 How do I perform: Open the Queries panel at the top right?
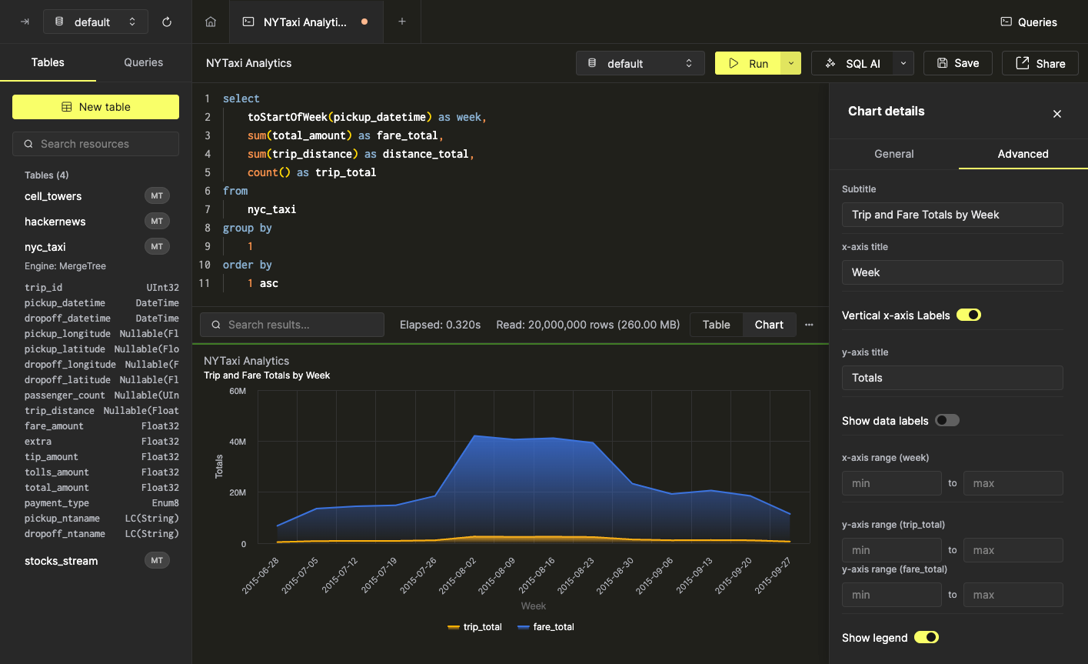(1028, 22)
